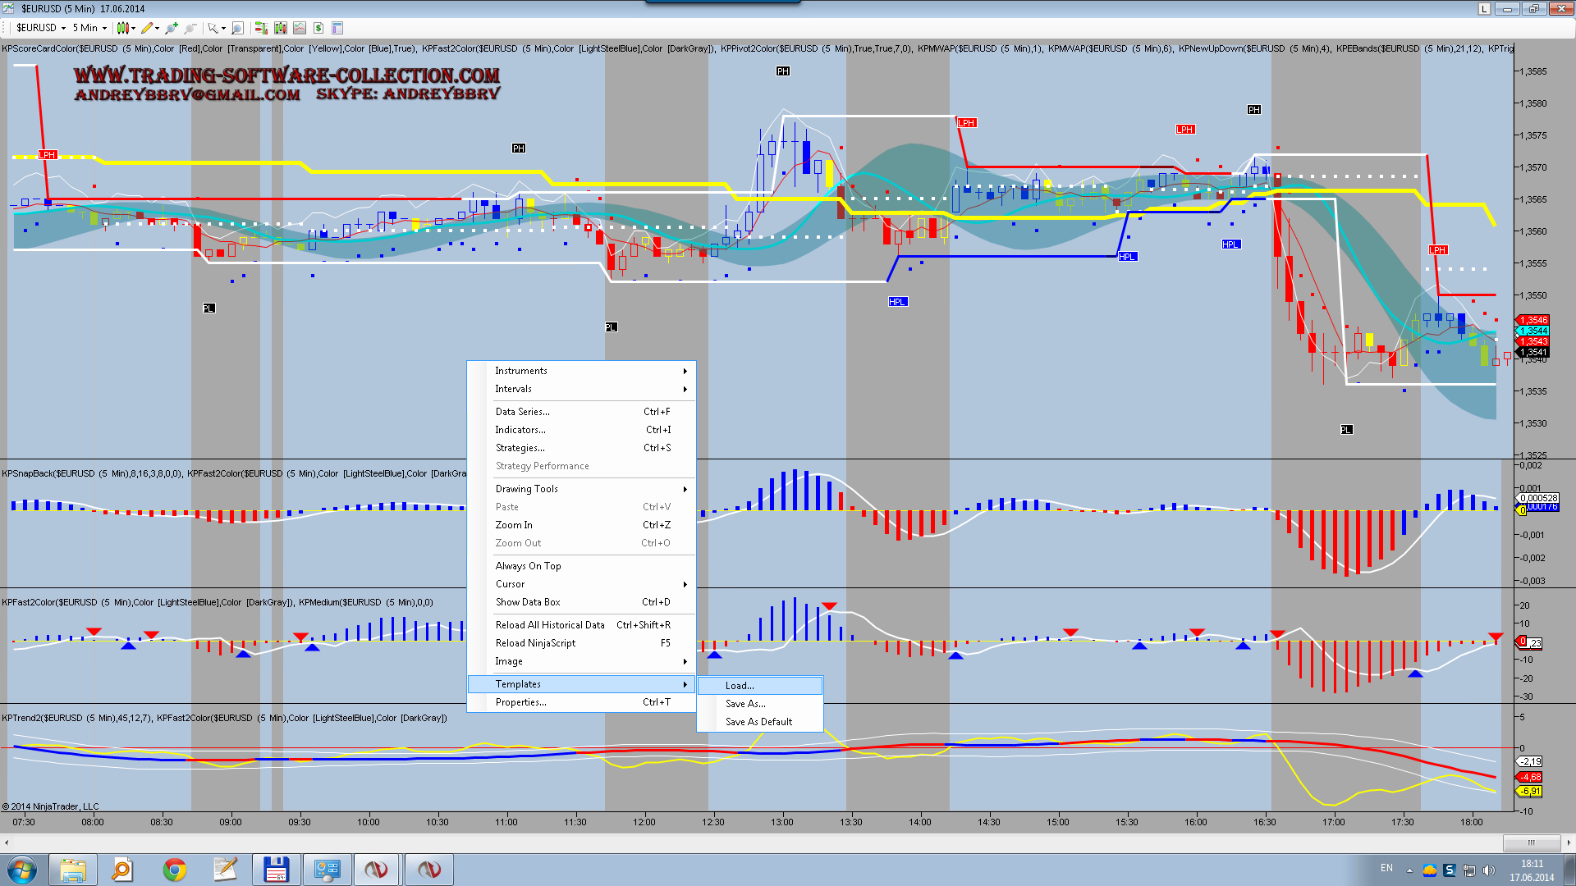
Task: Open the Chart Trader toolbar icon
Action: pos(261,28)
